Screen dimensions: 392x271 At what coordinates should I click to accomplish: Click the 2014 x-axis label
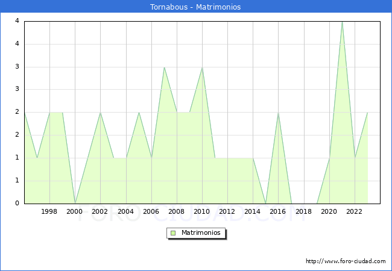pyautogui.click(x=253, y=211)
